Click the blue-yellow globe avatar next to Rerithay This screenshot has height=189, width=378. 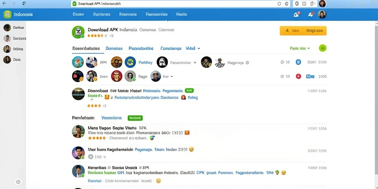(130, 62)
